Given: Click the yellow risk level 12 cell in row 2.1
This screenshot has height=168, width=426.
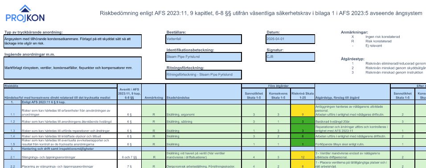Looking at the screenshot, I should [303, 155].
